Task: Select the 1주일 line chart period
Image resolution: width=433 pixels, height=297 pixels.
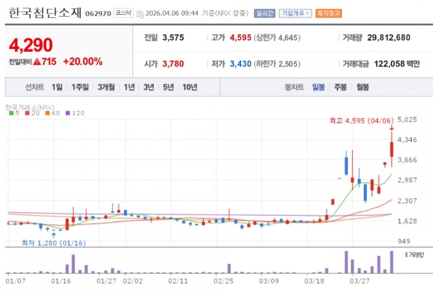Action: [x=80, y=87]
